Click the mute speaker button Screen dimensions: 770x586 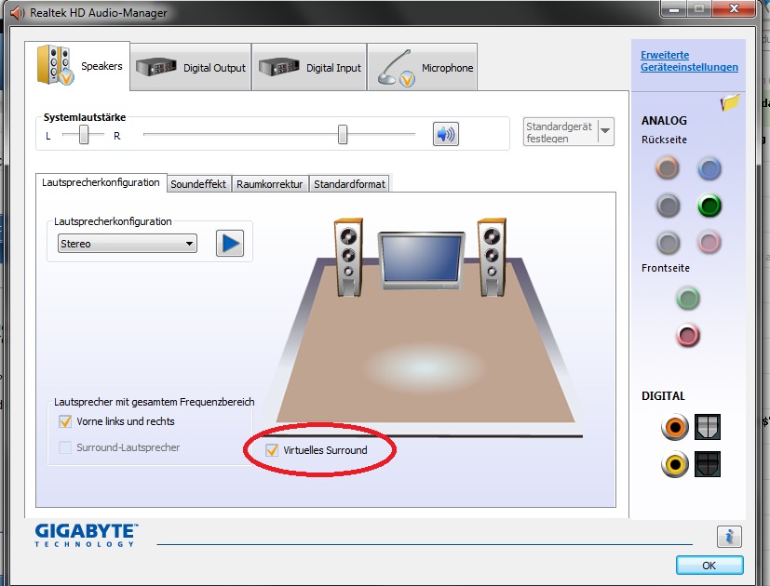[445, 134]
